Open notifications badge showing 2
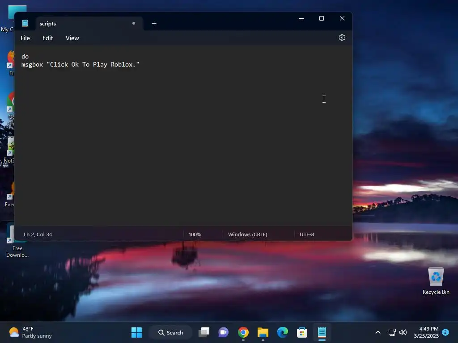This screenshot has width=458, height=343. coord(445,332)
